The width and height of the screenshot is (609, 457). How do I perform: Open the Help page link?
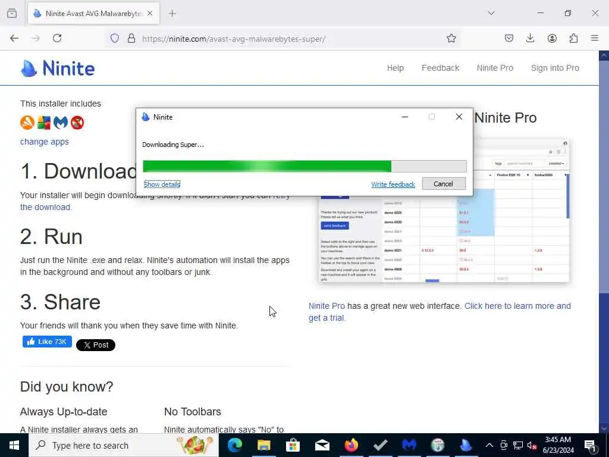coord(395,68)
